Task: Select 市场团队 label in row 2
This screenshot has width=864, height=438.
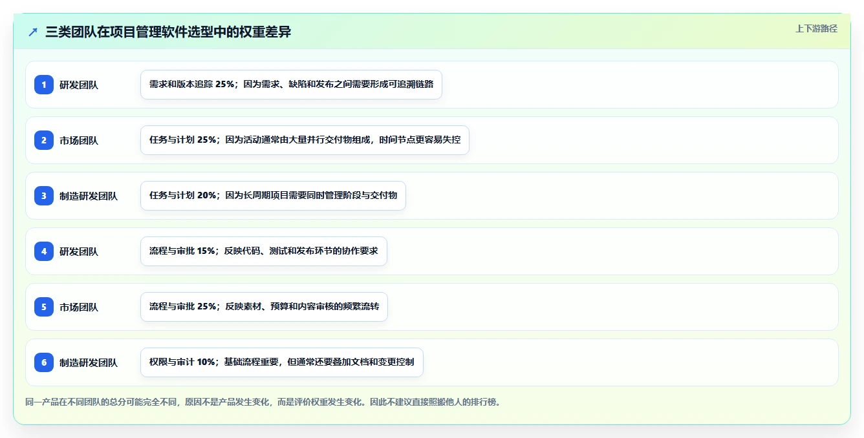Action: (x=79, y=140)
